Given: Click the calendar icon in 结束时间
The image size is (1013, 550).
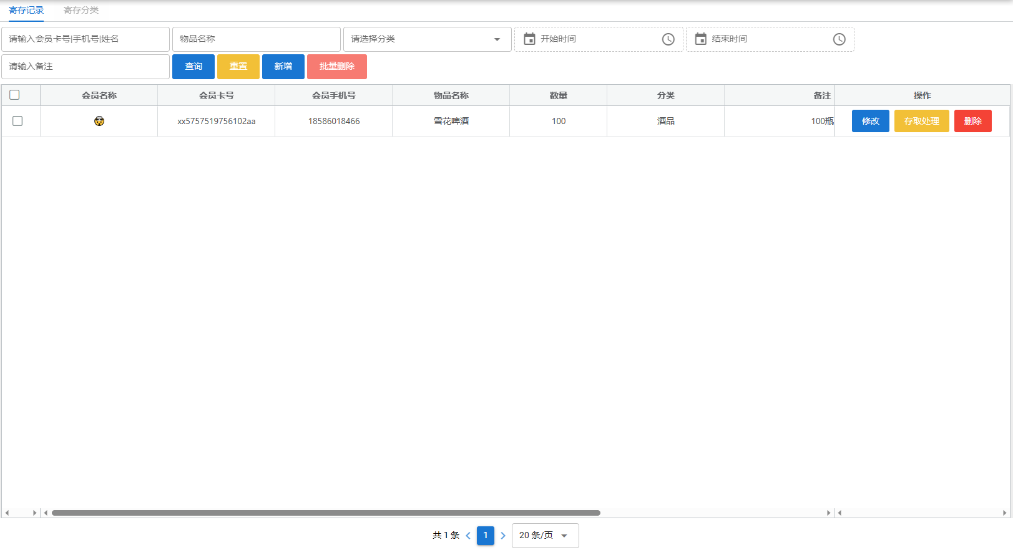Looking at the screenshot, I should (x=701, y=39).
